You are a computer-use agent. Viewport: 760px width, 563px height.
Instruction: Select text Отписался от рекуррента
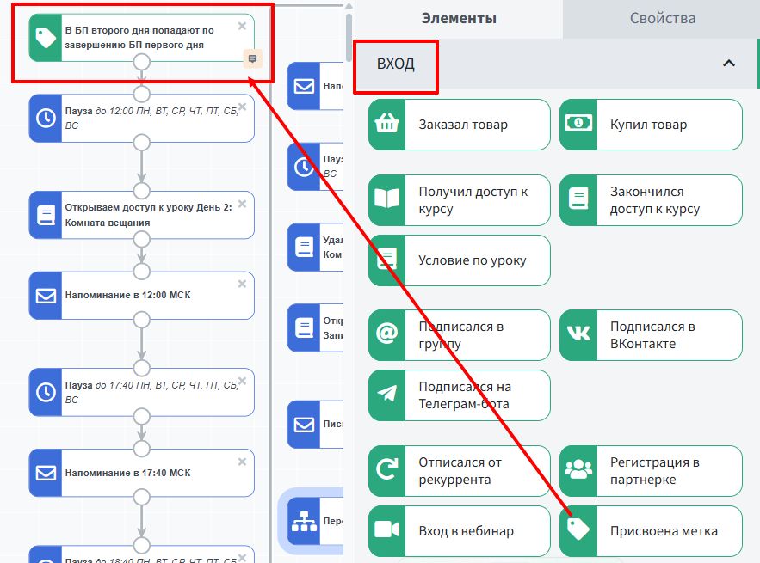[x=460, y=471]
